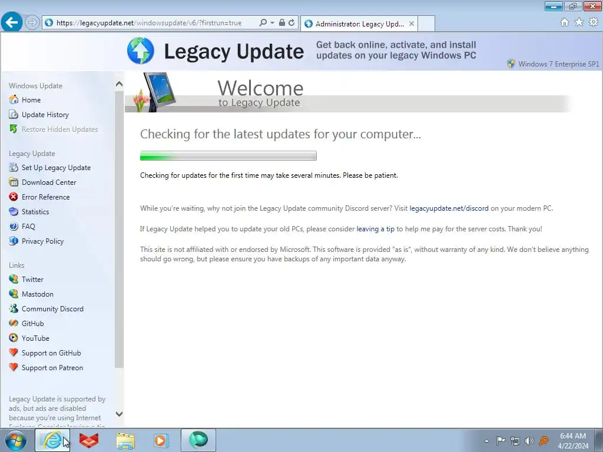Open the Download Center link text
The width and height of the screenshot is (603, 452).
49,182
